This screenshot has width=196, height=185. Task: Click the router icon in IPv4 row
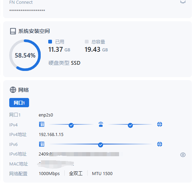101,124
